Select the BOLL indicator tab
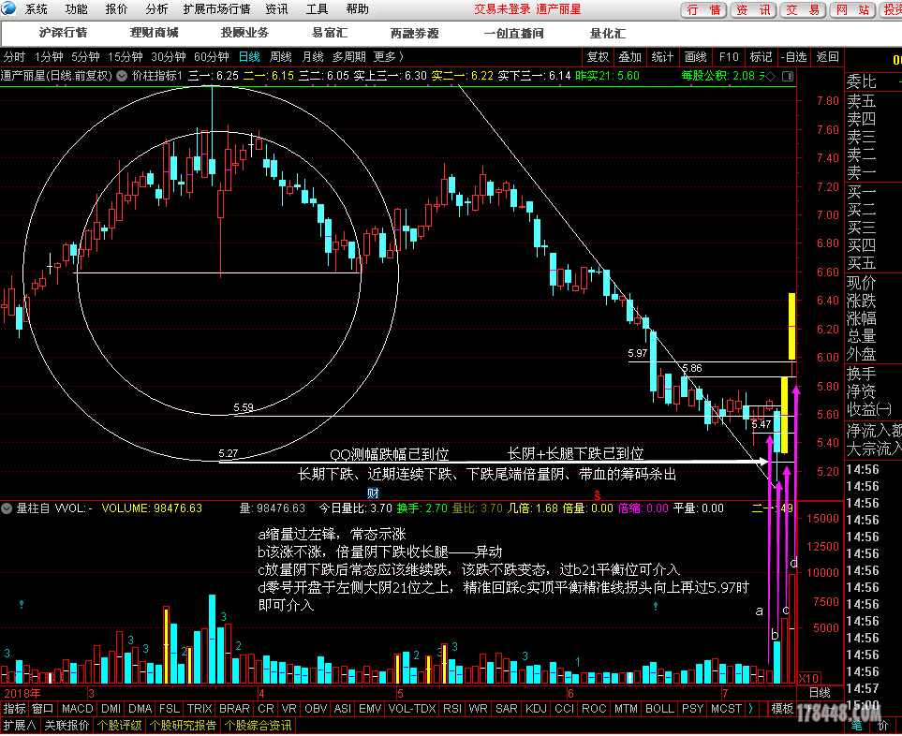Viewport: 902px width, 736px height. tap(659, 709)
